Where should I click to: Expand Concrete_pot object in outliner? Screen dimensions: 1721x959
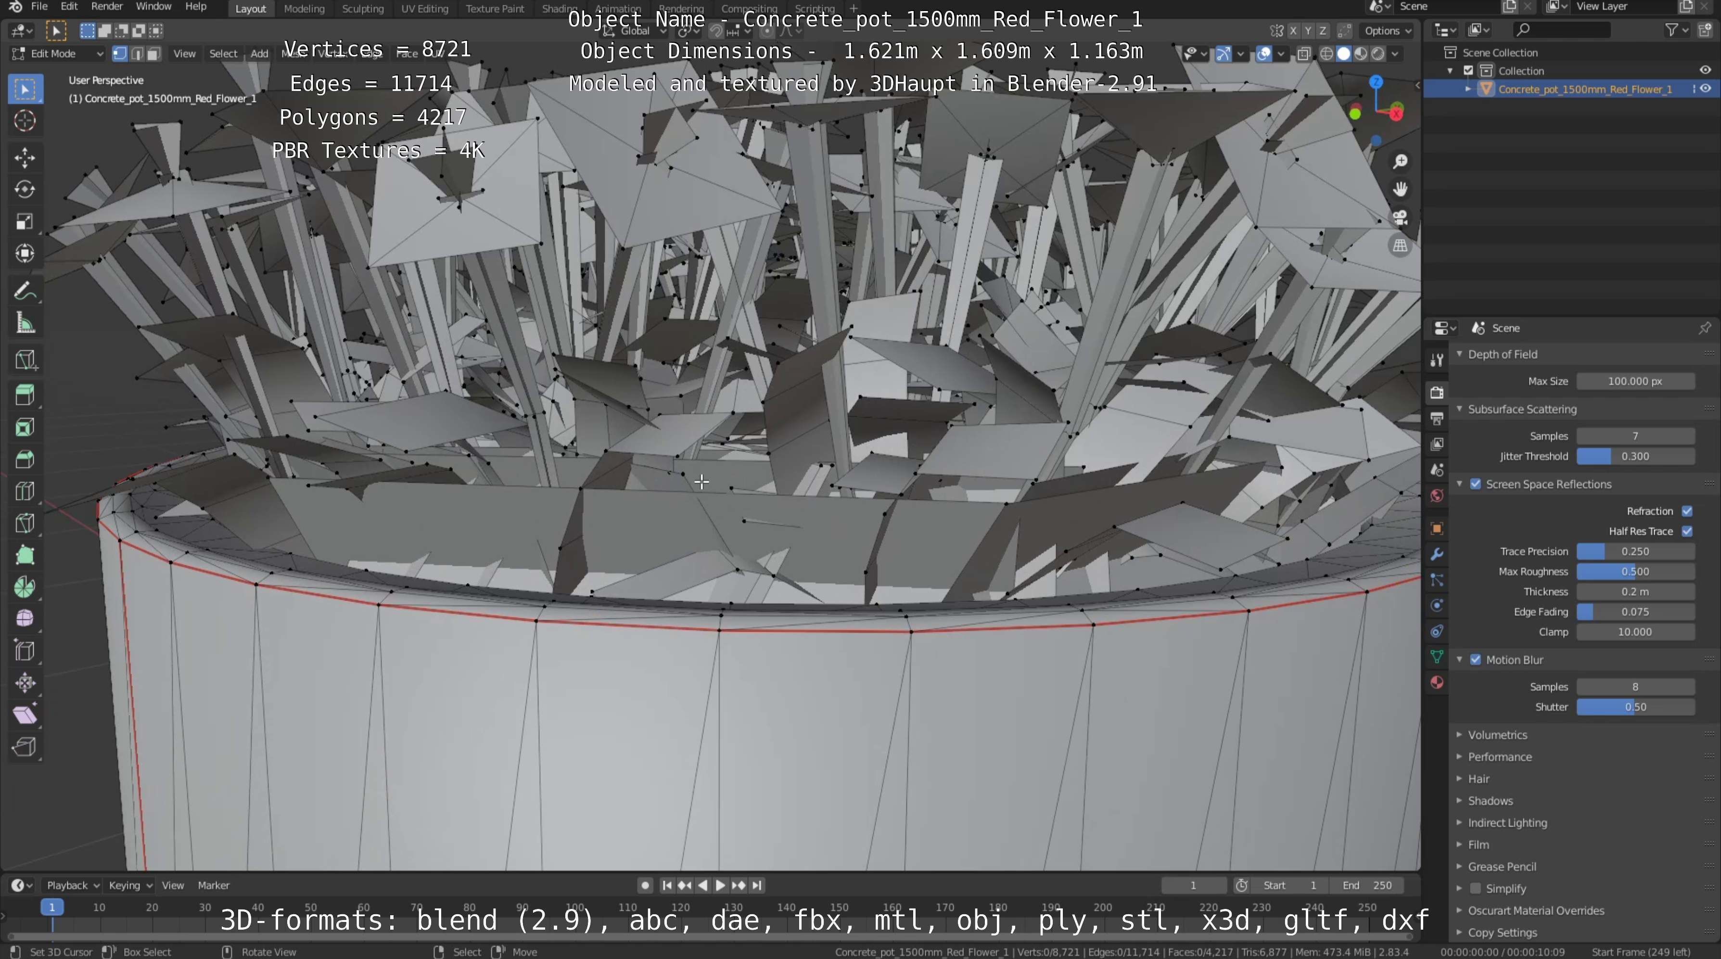(x=1468, y=89)
